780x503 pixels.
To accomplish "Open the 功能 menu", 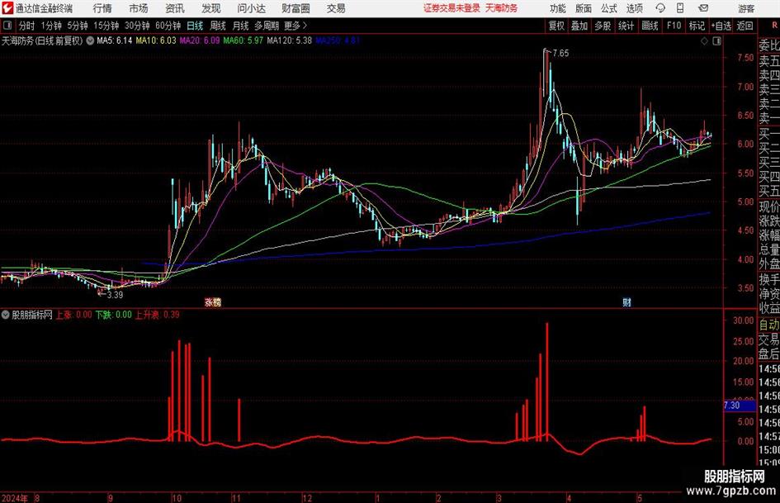I will click(x=558, y=8).
